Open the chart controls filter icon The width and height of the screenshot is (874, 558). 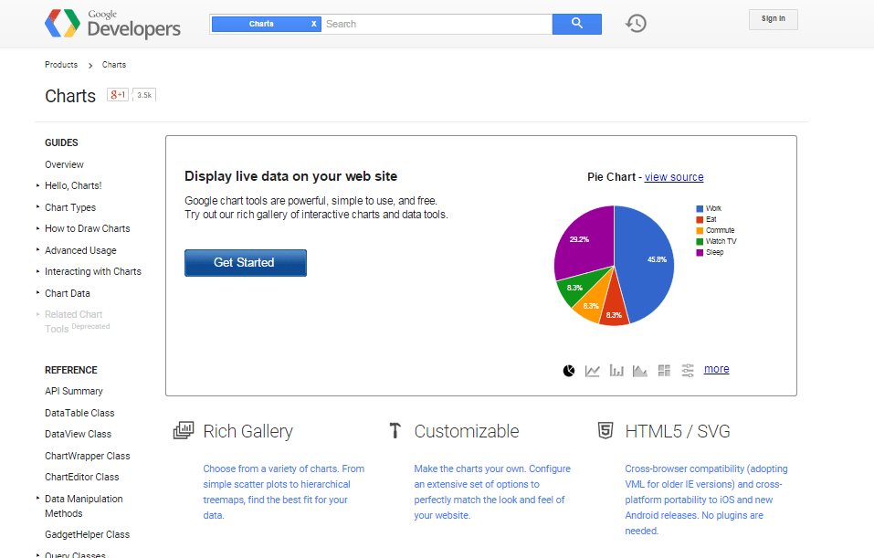pyautogui.click(x=687, y=370)
